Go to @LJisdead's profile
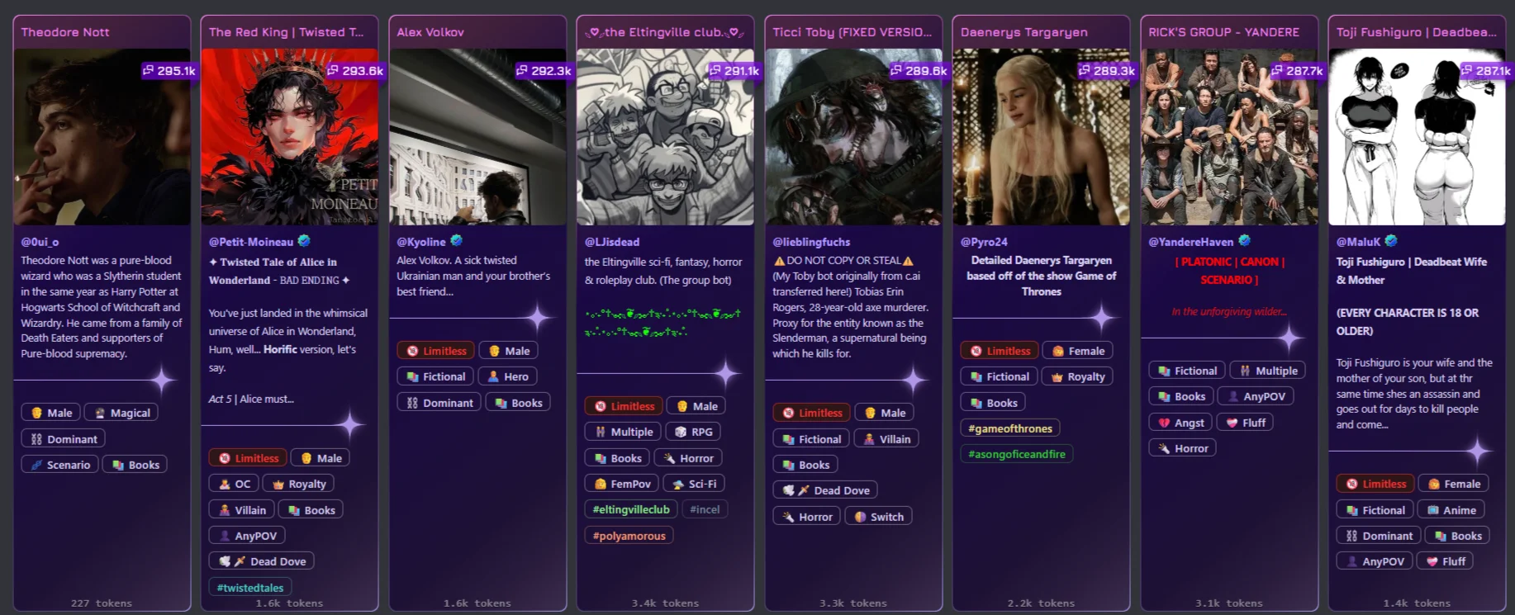 coord(612,242)
